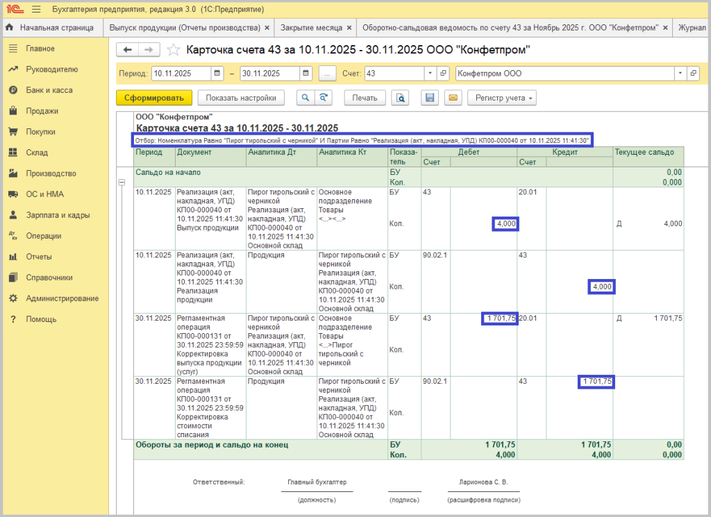The image size is (711, 517).
Task: Add report to favorites with star icon
Action: [x=174, y=50]
